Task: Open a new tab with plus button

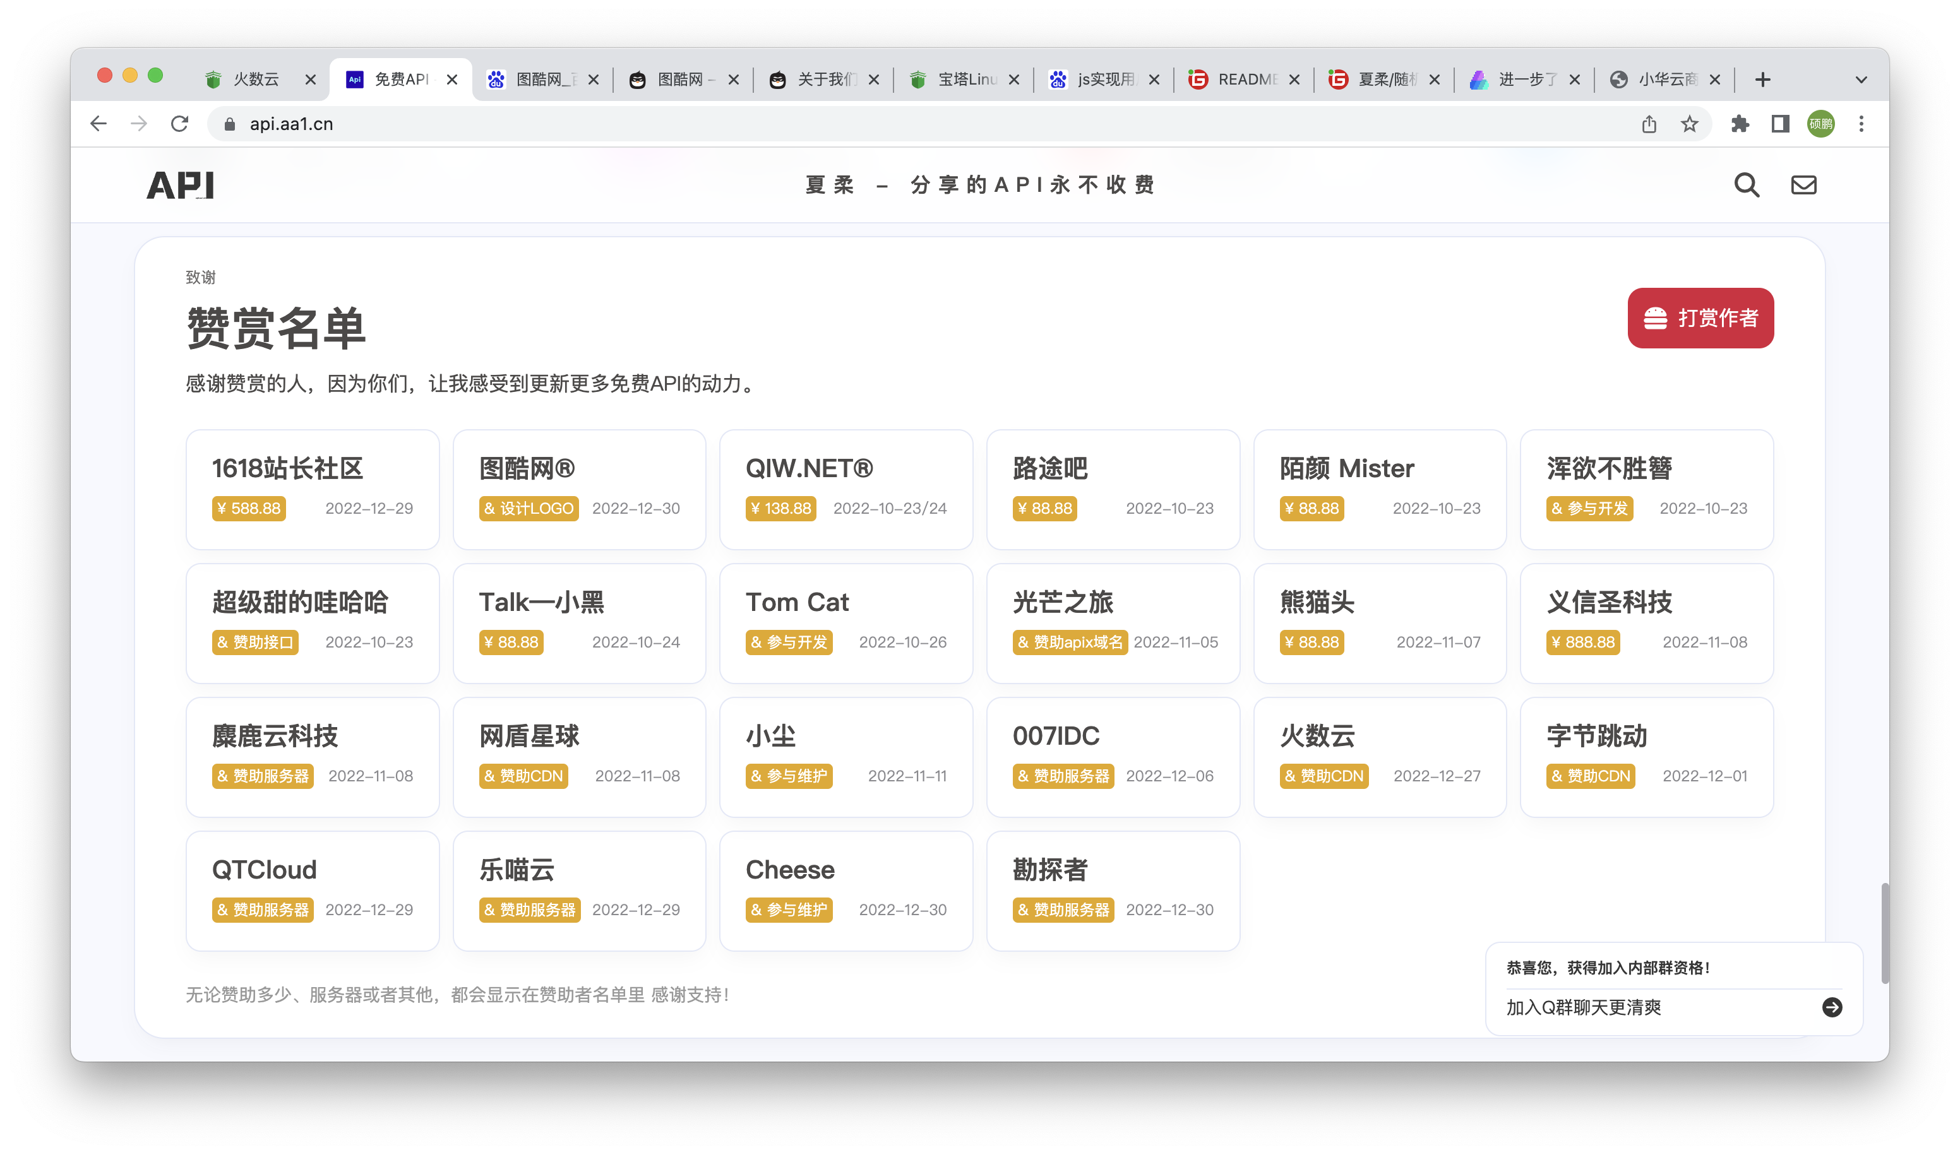Action: point(1763,80)
